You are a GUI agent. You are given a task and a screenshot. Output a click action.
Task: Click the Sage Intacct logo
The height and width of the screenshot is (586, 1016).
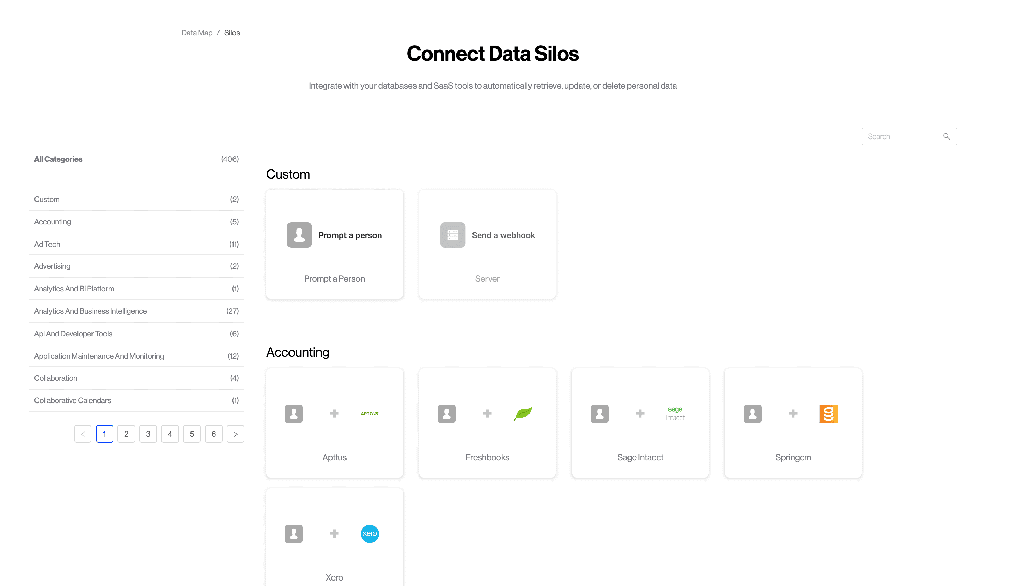click(x=675, y=413)
